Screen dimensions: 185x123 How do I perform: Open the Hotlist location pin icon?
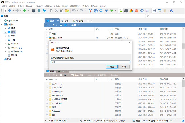click(39, 11)
